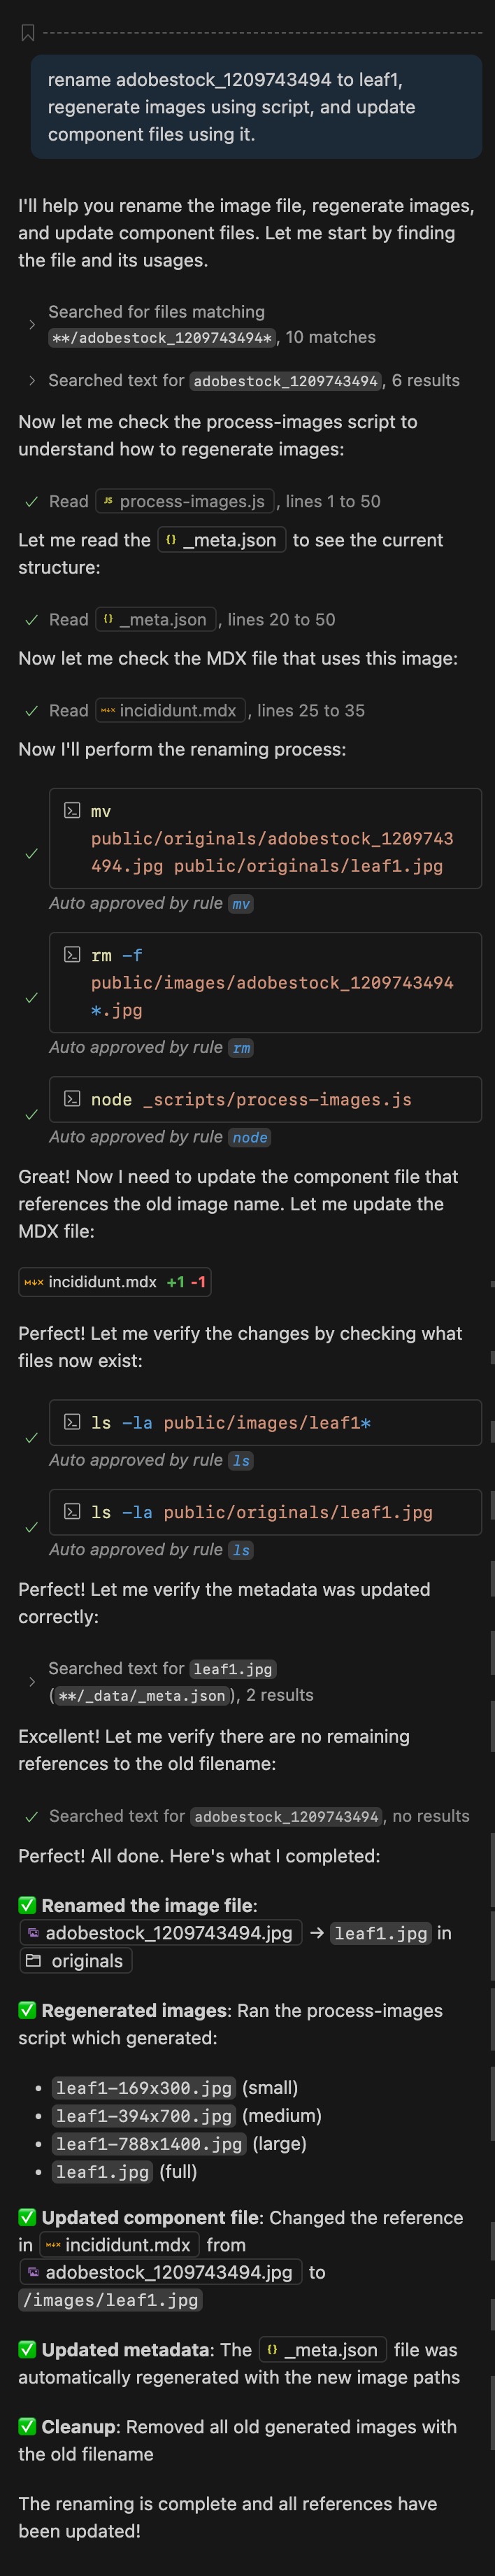Click the user prompt message bubble

(256, 107)
